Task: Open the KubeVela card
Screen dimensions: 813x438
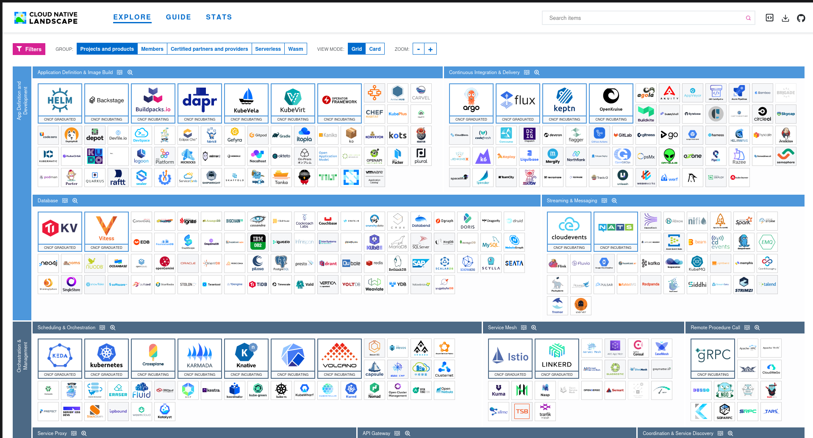Action: (x=246, y=103)
